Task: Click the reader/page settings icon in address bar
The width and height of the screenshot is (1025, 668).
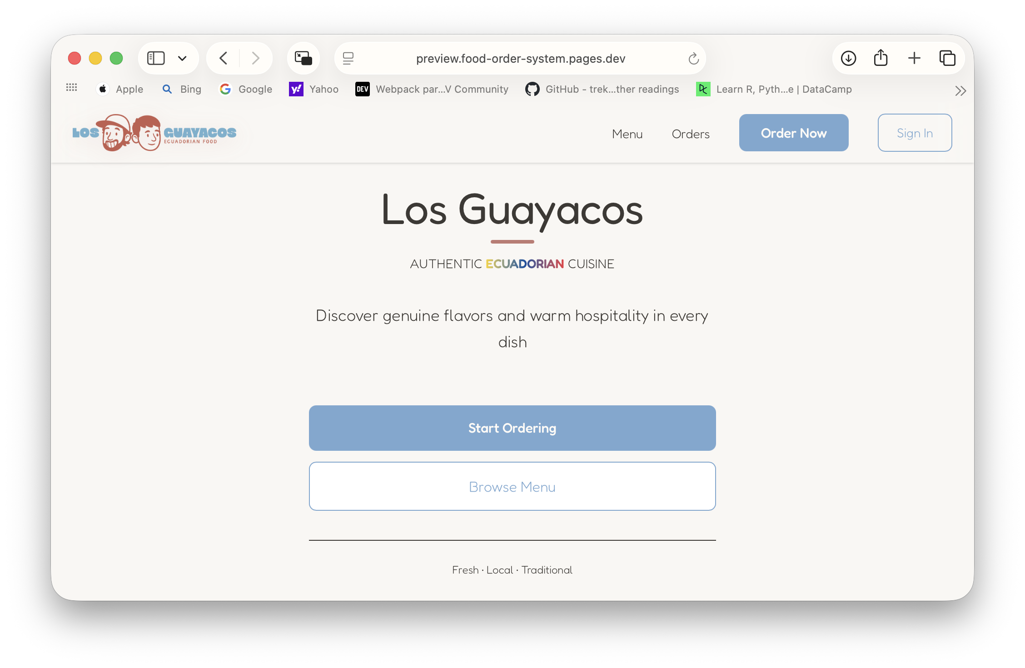Action: pos(348,58)
